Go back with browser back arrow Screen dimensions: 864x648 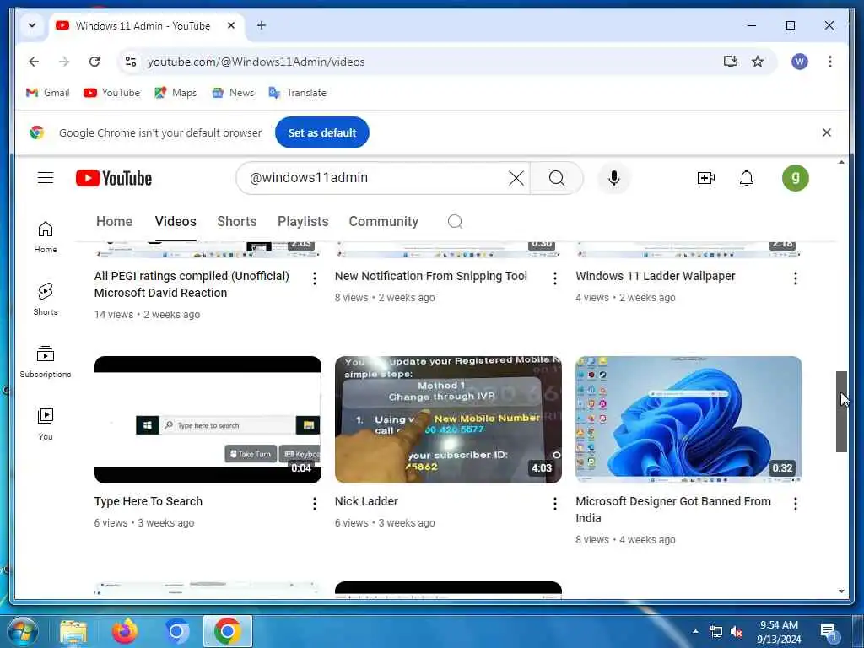point(34,62)
